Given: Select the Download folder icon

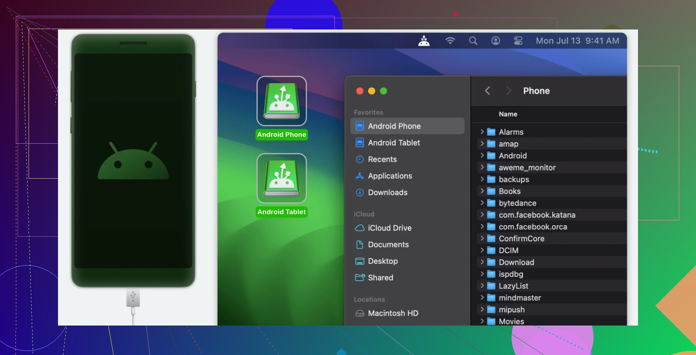Looking at the screenshot, I should pos(491,262).
